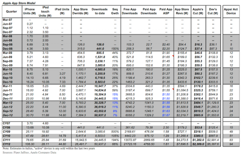The image size is (241, 155).
Task: Select the 'iPad Units (M)' header
Action: (62, 11)
